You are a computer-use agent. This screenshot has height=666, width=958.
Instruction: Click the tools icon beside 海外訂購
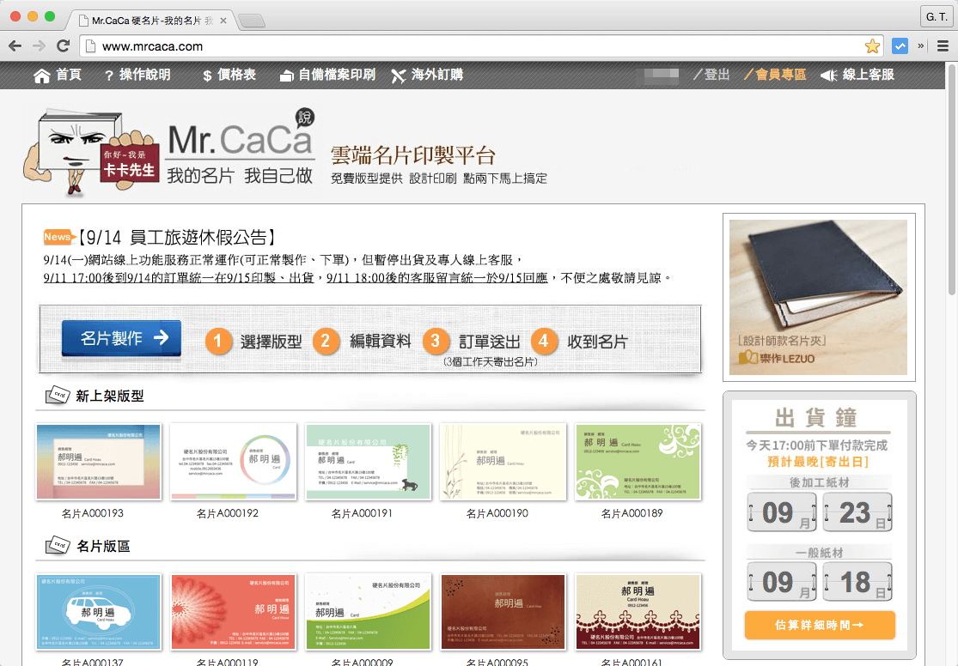click(399, 75)
